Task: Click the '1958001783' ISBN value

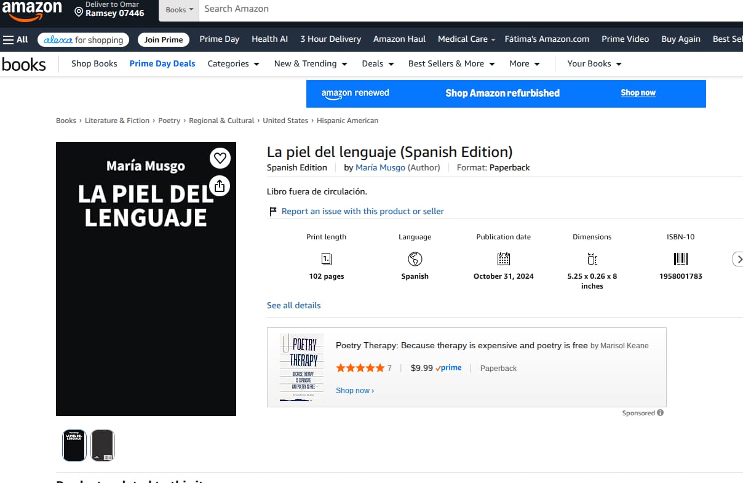Action: (x=681, y=276)
